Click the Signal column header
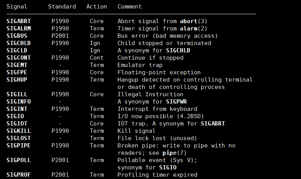This screenshot has height=179, width=301. 17,7
